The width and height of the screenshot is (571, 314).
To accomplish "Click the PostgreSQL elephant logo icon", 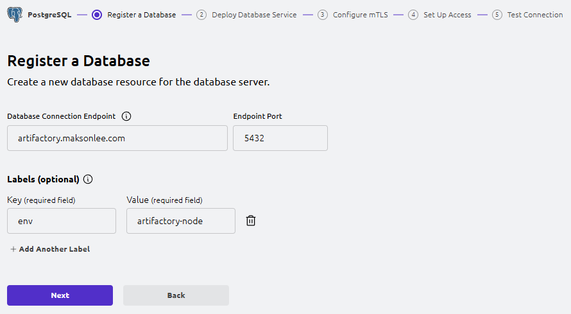I will point(15,14).
